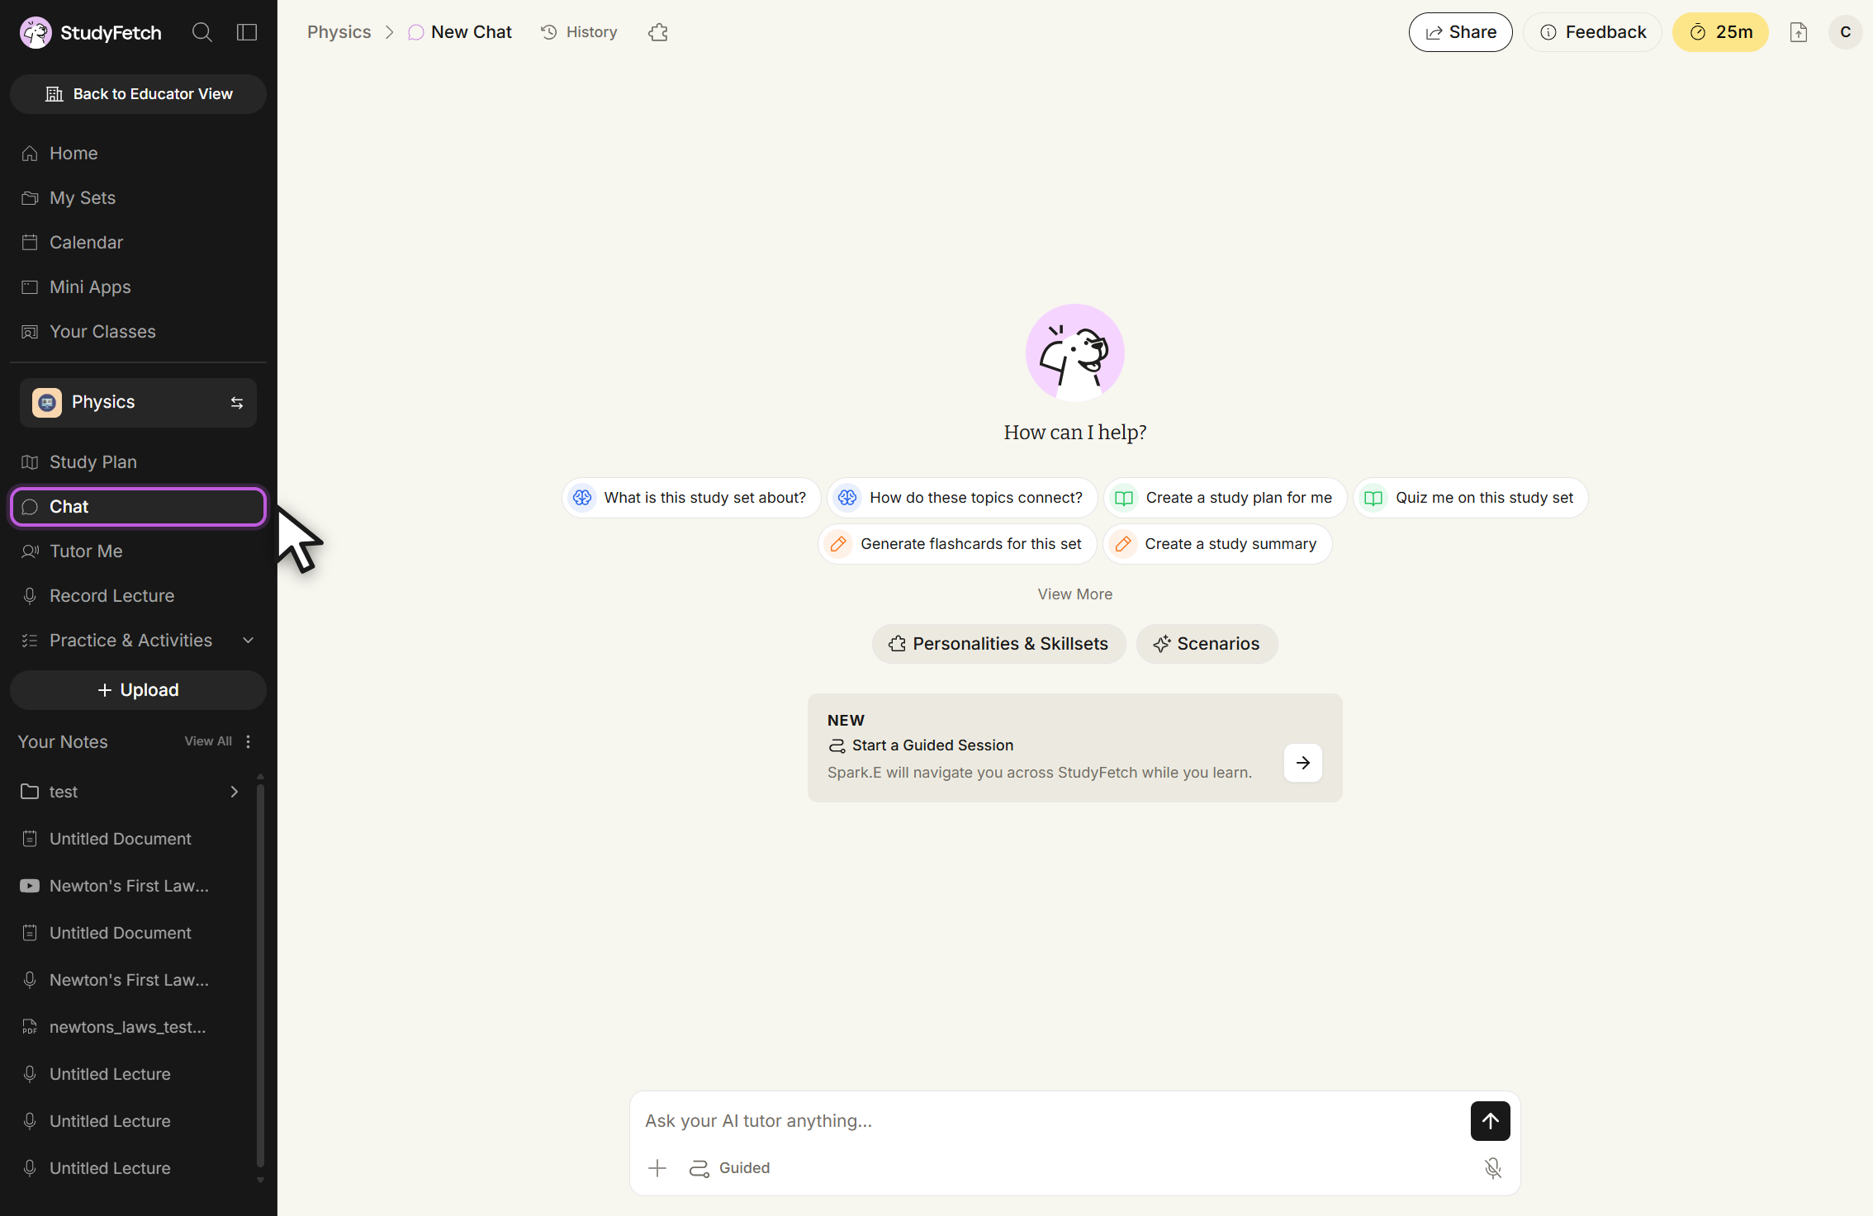Open the Feedback button
Image resolution: width=1873 pixels, height=1216 pixels.
(1592, 32)
